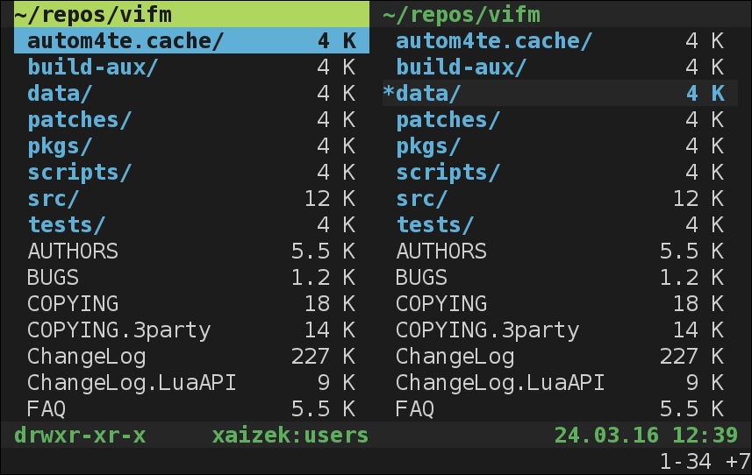752x475 pixels.
Task: Click the 12 K size of right src/
Action: tap(698, 199)
